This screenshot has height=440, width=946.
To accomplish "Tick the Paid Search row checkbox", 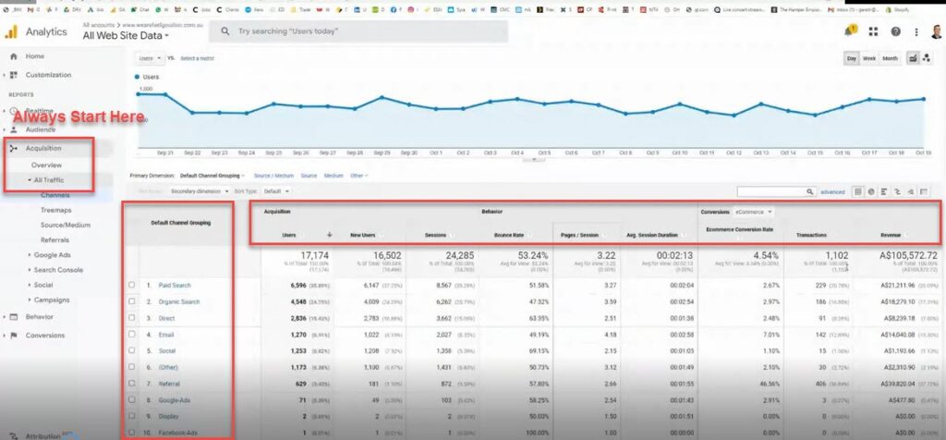I will pos(131,285).
